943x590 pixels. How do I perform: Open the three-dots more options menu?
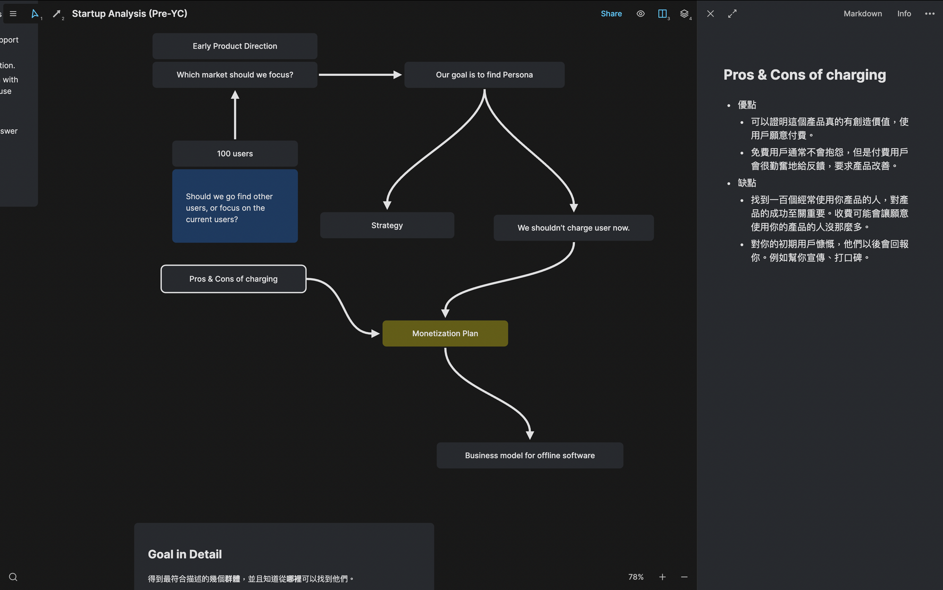coord(930,14)
